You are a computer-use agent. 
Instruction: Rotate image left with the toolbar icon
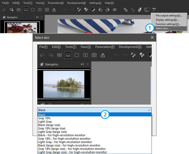[x=100, y=10]
